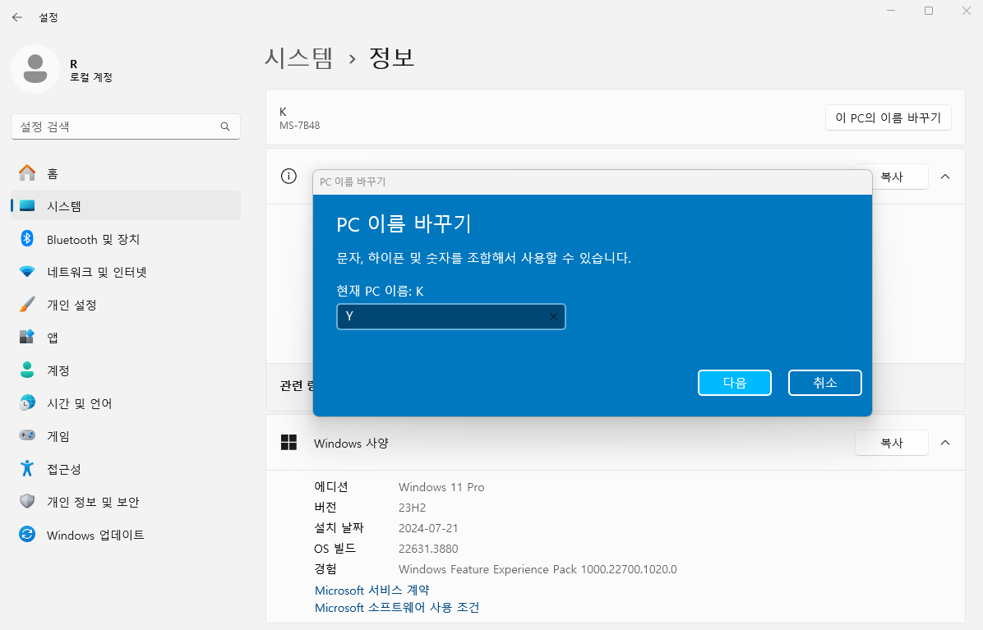
Task: Open the Home page icon
Action: pos(27,172)
